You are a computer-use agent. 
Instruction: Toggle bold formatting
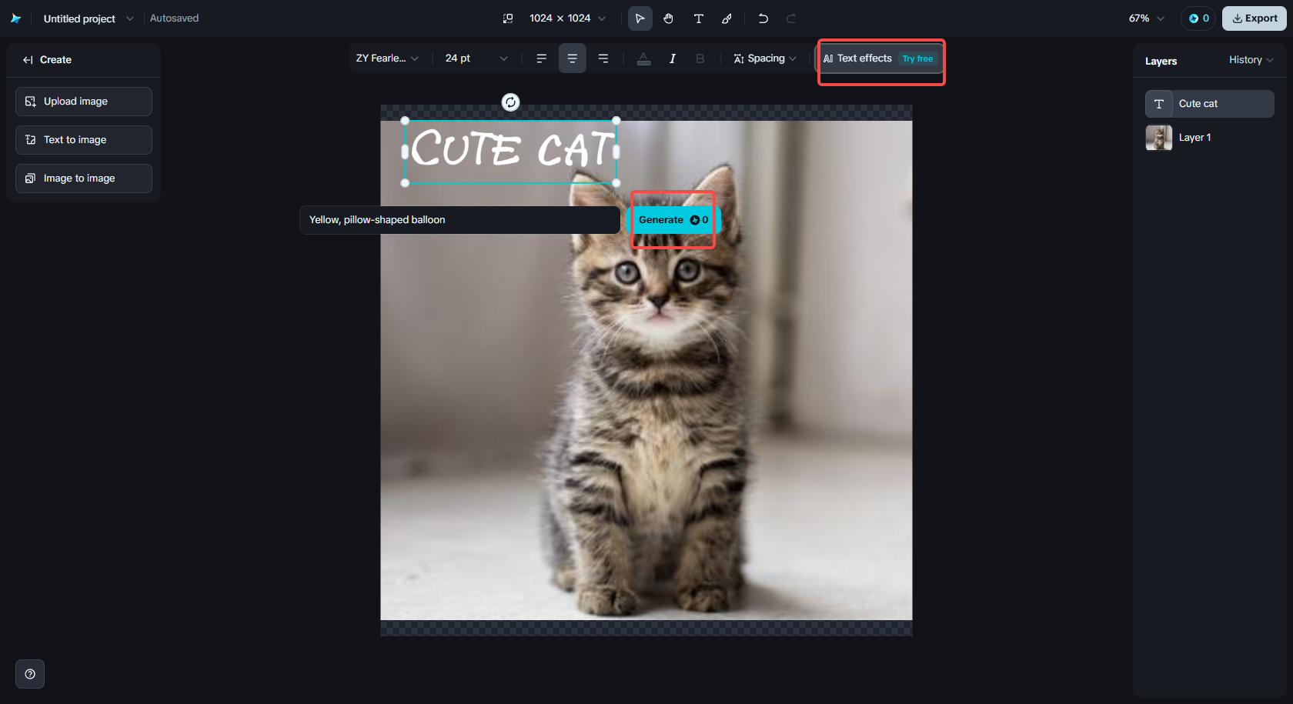700,58
